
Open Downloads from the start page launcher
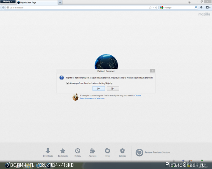tap(48, 153)
